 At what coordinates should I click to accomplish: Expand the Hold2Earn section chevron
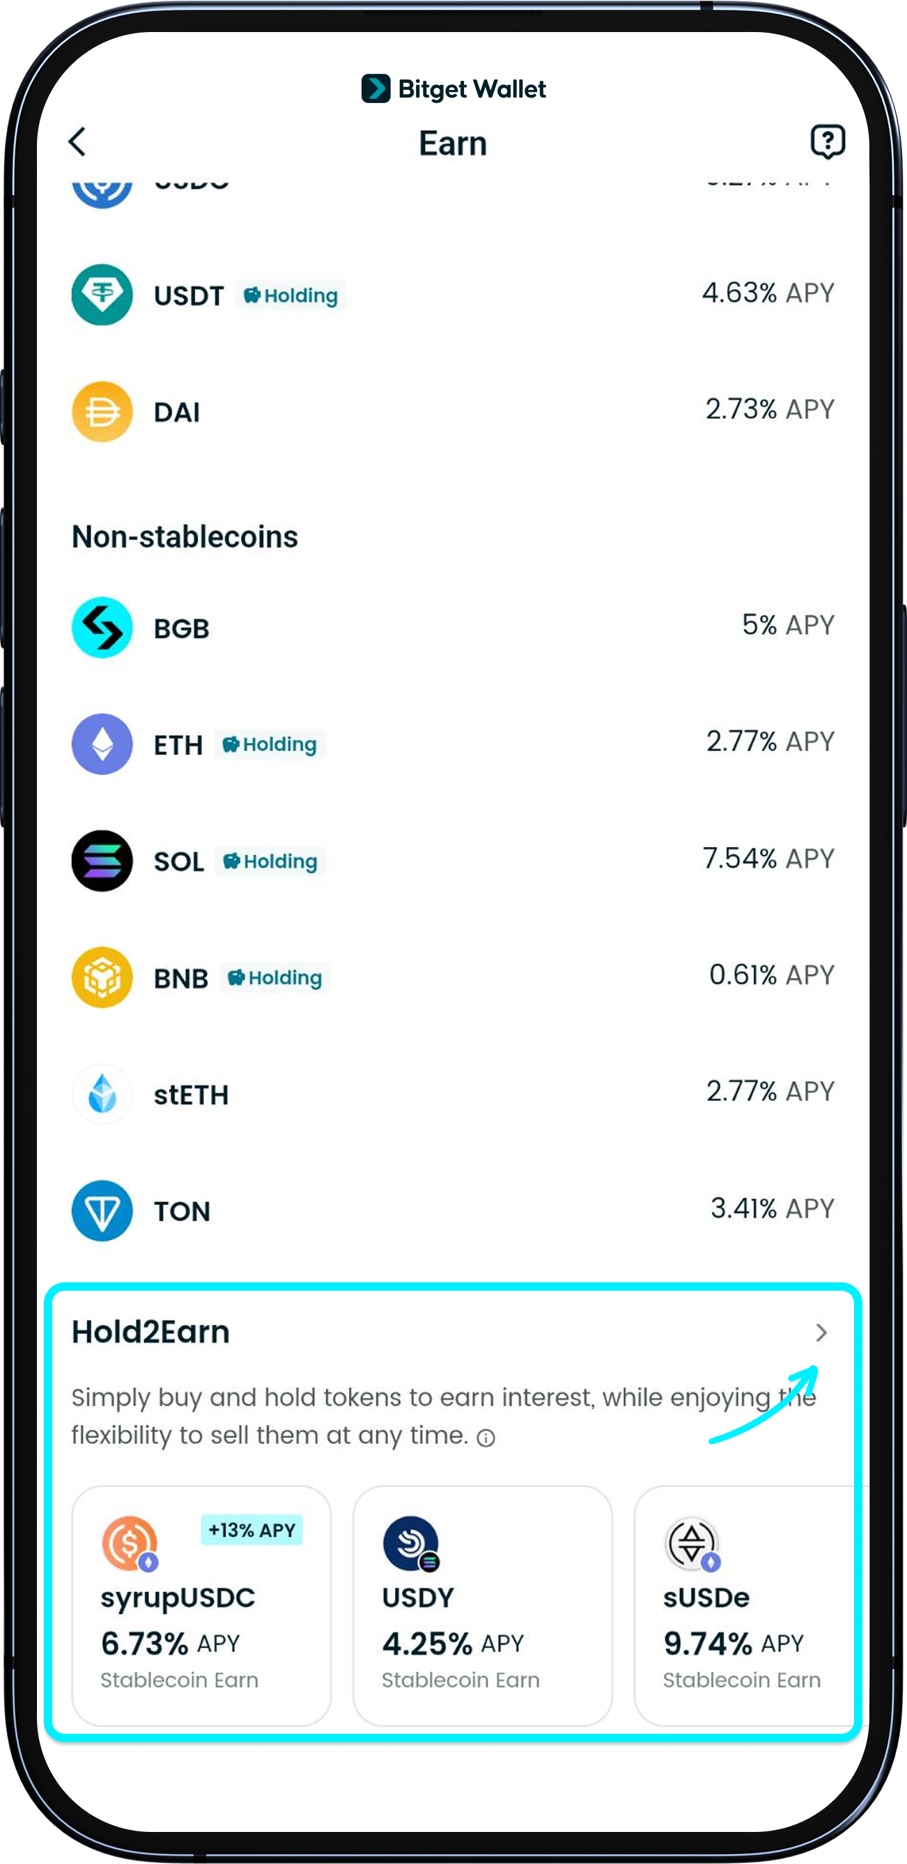(821, 1333)
